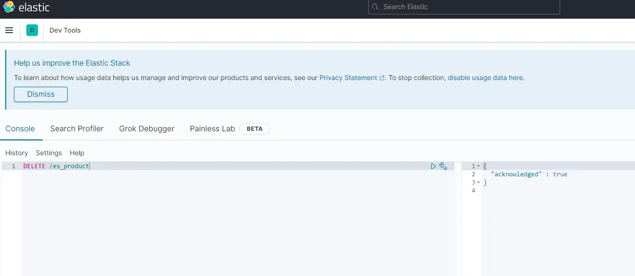Switch to the Search Profiler tab
This screenshot has width=635, height=276.
77,128
